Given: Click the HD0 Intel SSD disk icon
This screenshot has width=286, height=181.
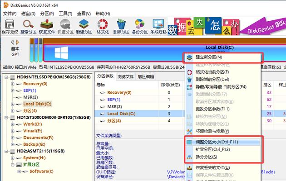Looking at the screenshot, I should 13,77.
